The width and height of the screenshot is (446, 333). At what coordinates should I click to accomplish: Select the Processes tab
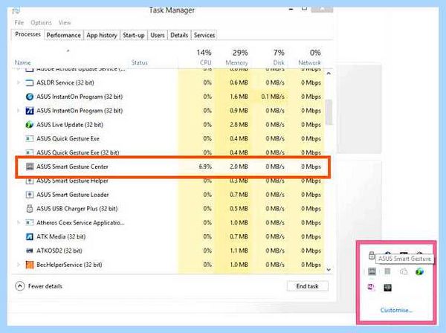click(28, 34)
